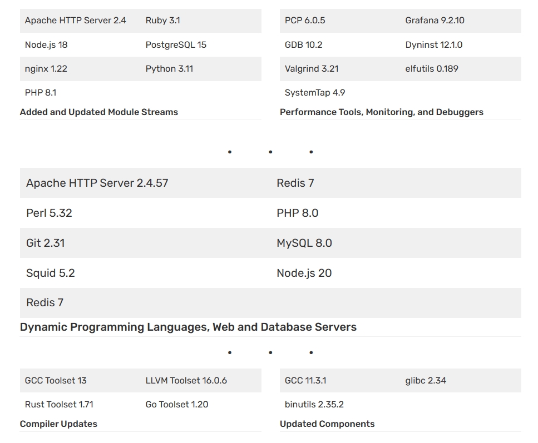Select PostgreSQL 15 from module streams
The image size is (538, 443).
point(175,44)
